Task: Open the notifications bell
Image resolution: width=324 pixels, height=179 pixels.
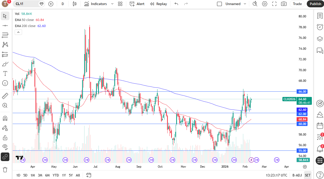Action: [x=320, y=149]
